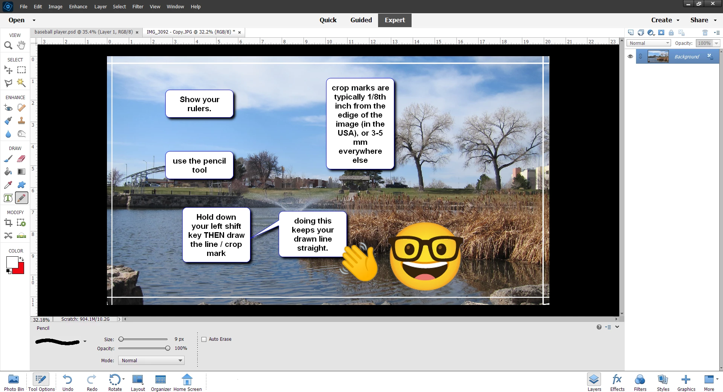Open the adjustment layer dropdown button
This screenshot has height=392, width=723.
pos(651,33)
